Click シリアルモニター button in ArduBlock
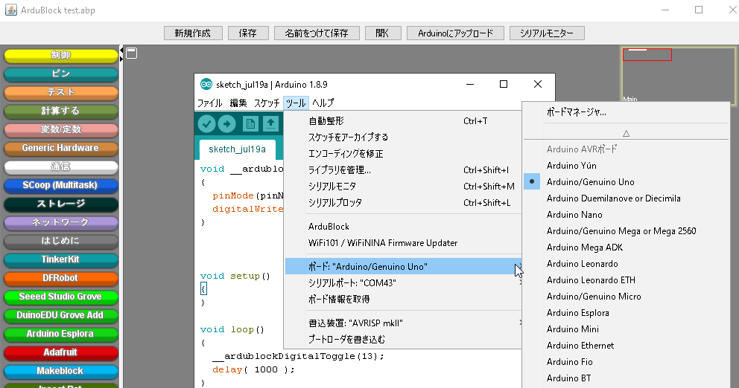The height and width of the screenshot is (388, 739). tap(548, 33)
